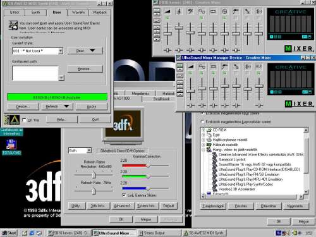Open the 001 Not Used state dropdown
Image resolution: width=316 pixels, height=237 pixels.
pos(61,51)
